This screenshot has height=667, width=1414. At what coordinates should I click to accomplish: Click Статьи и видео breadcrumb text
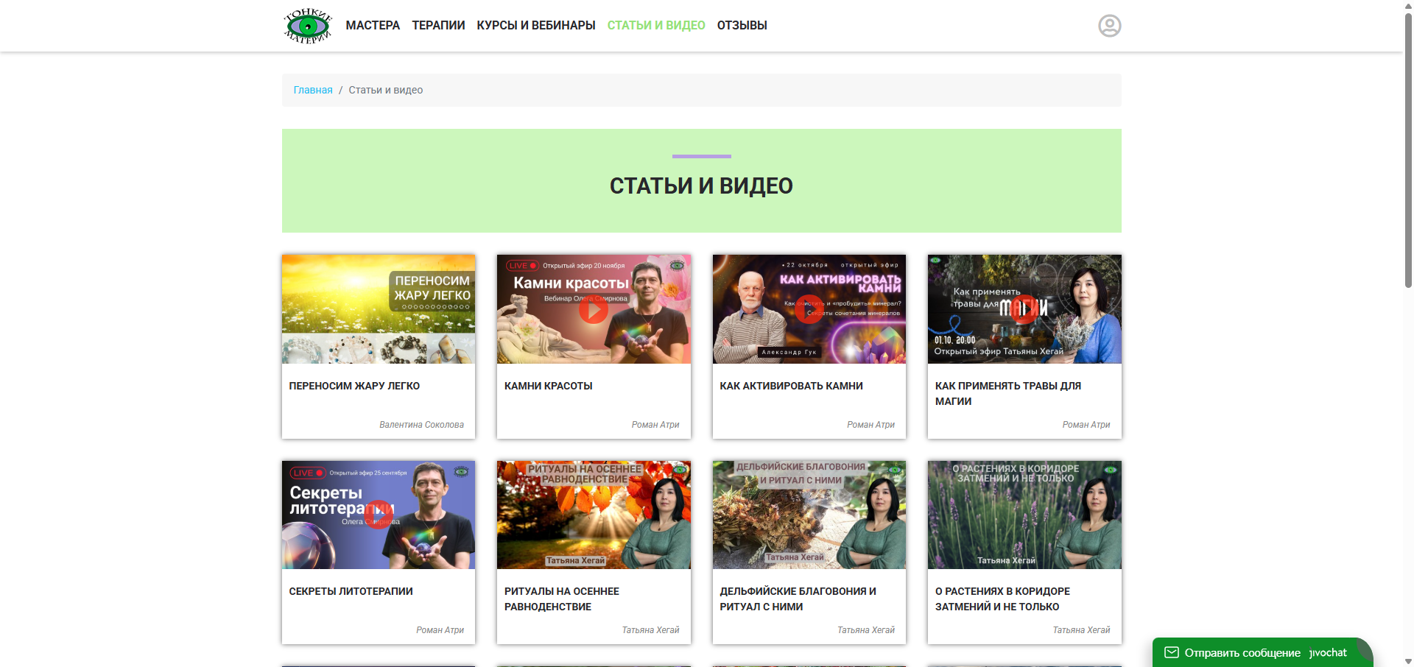coord(385,90)
